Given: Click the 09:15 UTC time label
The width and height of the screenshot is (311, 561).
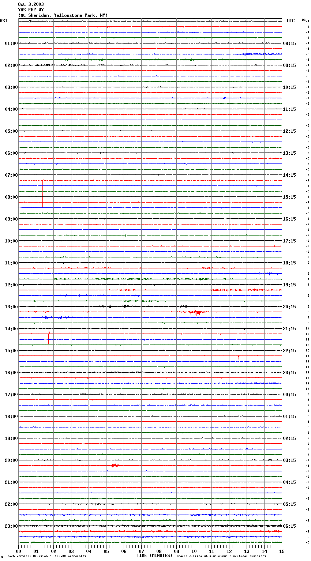Looking at the screenshot, I should [289, 65].
